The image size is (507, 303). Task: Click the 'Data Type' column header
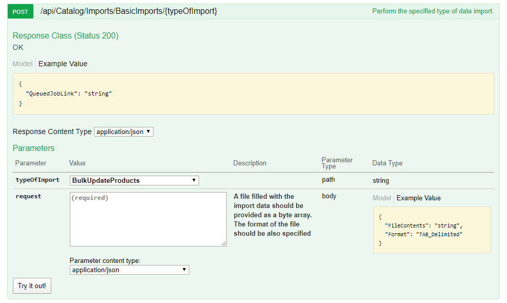click(x=387, y=163)
